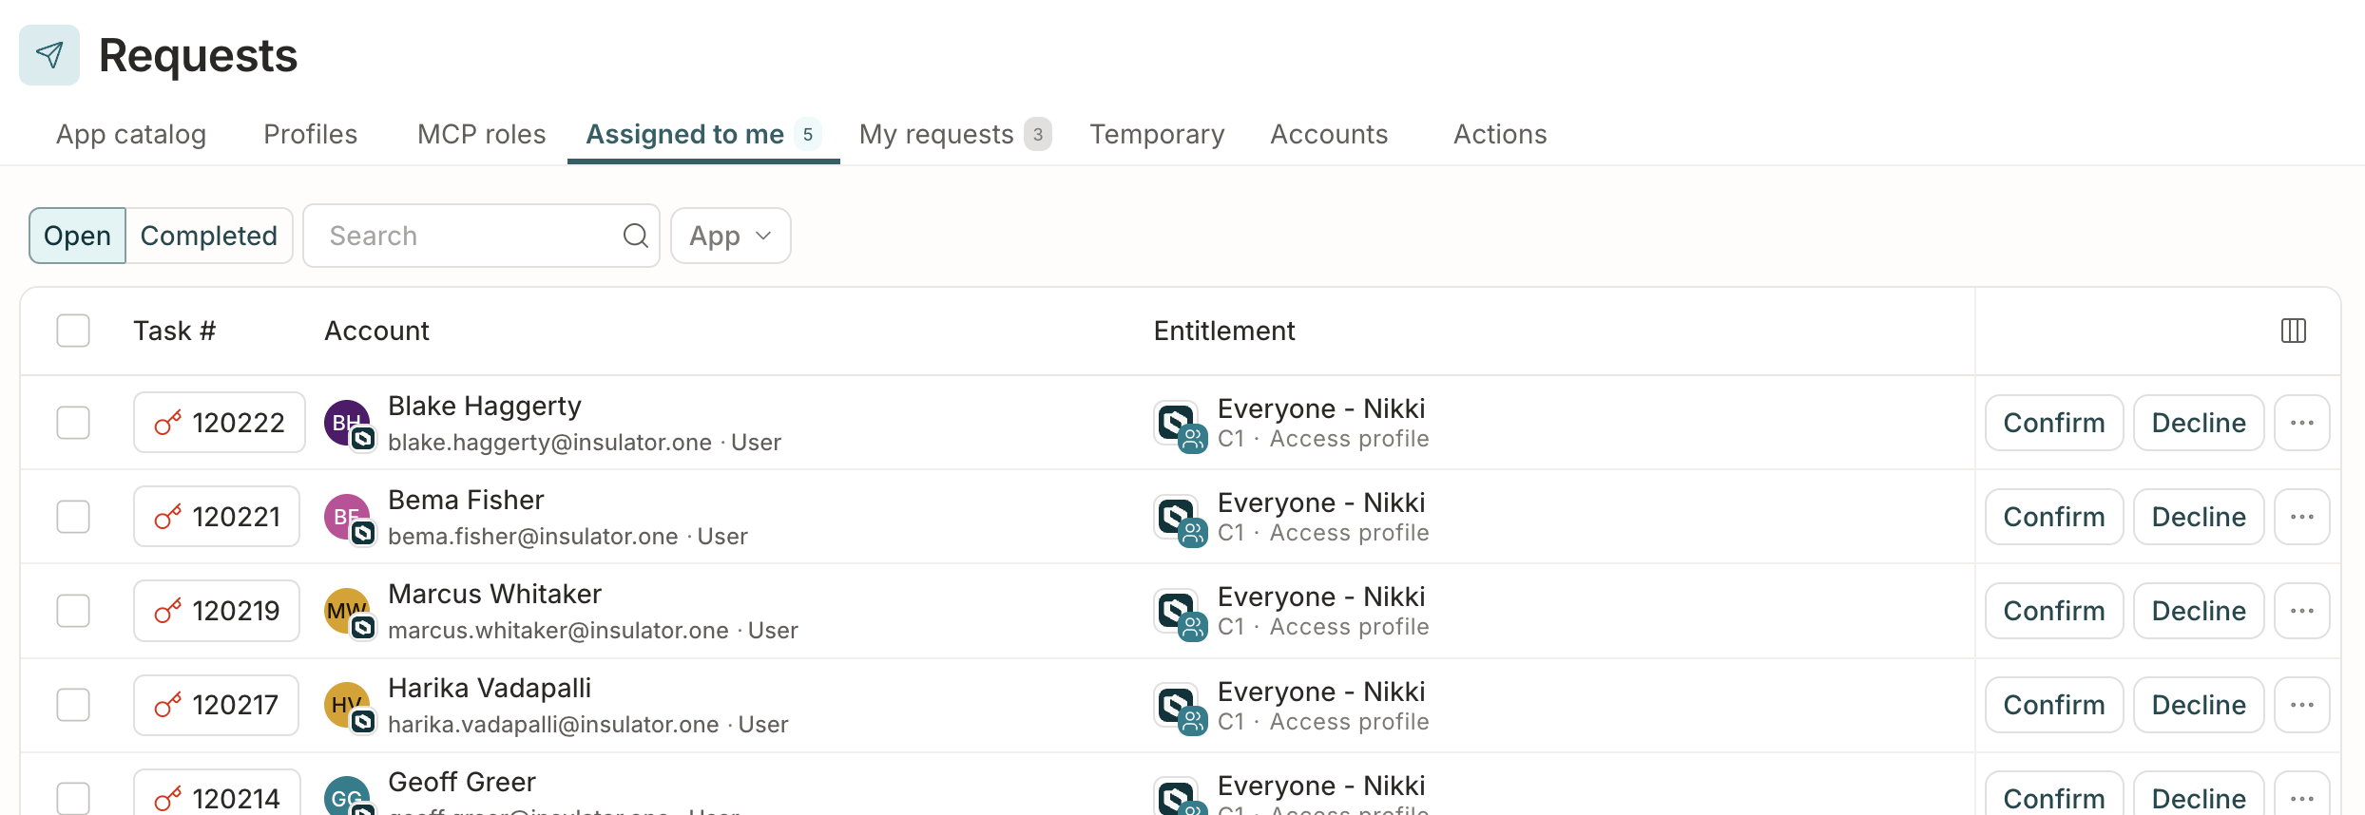Open the Accounts tab
Image resolution: width=2365 pixels, height=815 pixels.
tap(1329, 134)
